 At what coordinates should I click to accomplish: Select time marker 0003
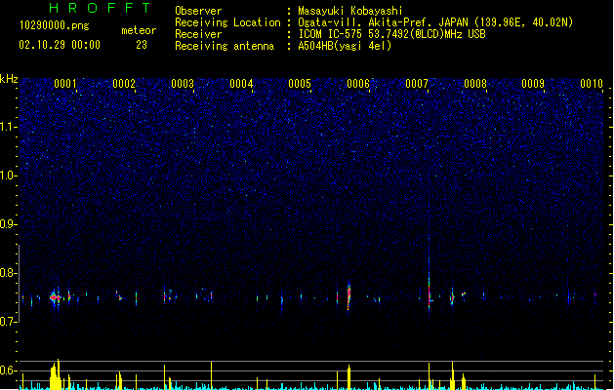(183, 84)
